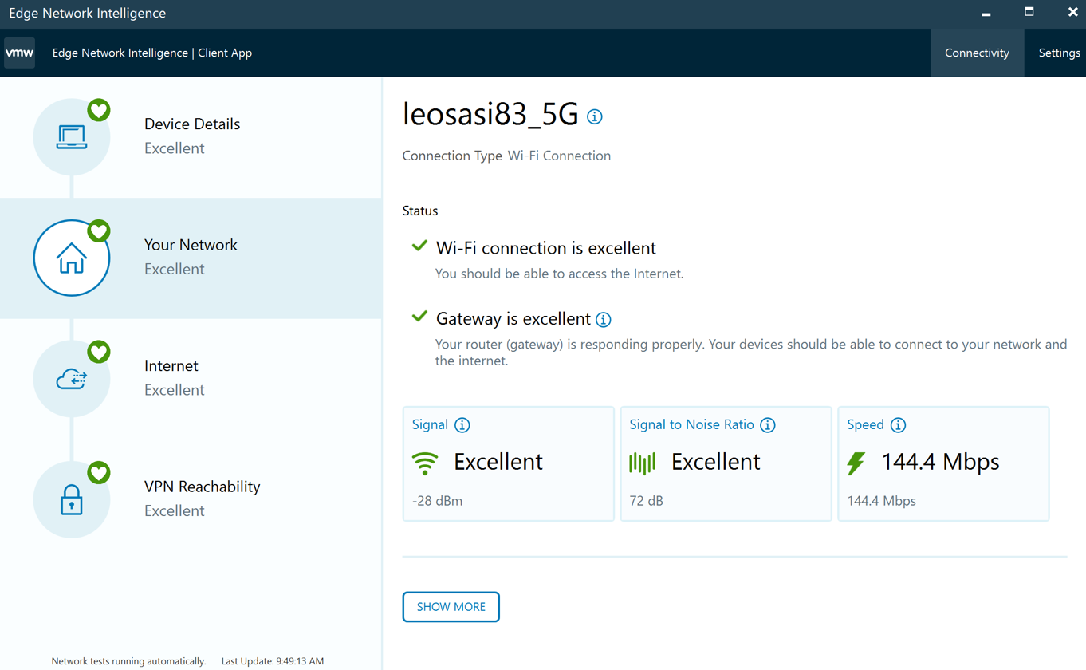Image resolution: width=1086 pixels, height=670 pixels.
Task: Click the -28 dBm signal value
Action: [438, 501]
